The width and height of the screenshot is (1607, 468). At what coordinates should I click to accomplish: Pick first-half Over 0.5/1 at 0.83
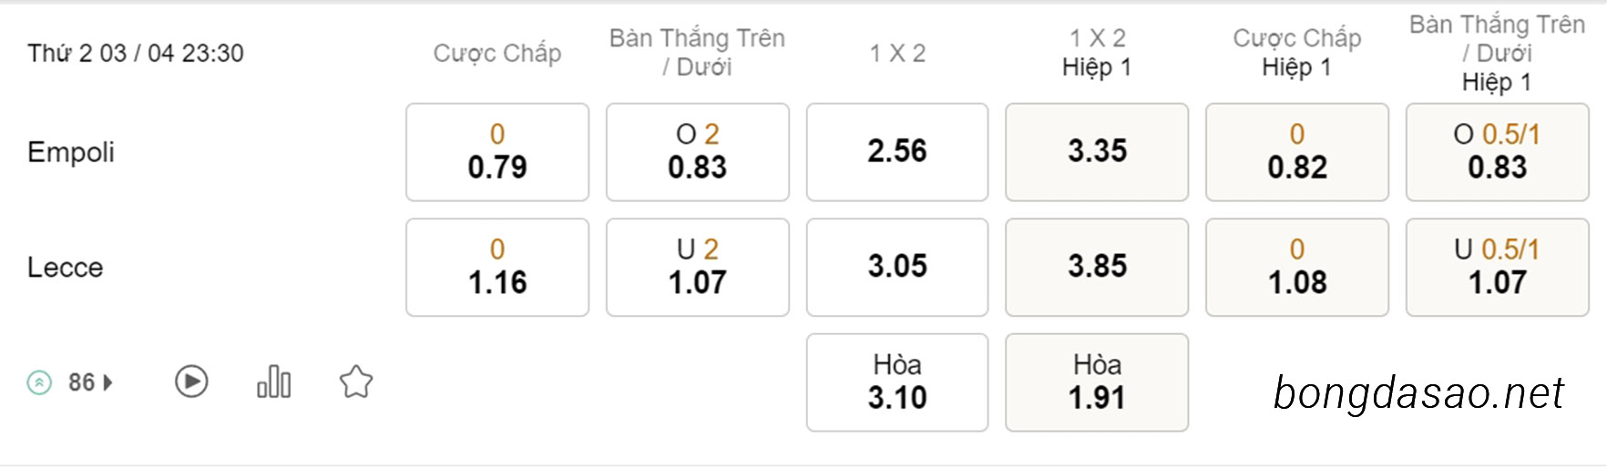1498,152
